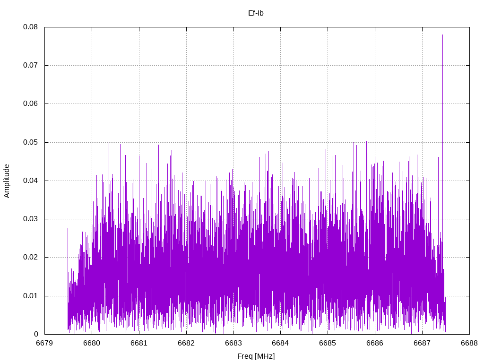Click the x-axis tick label 6684
The height and width of the screenshot is (363, 484).
pyautogui.click(x=281, y=343)
